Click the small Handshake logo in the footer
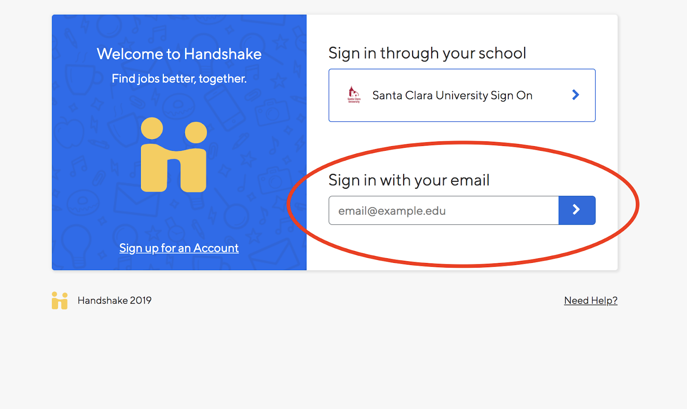 point(60,301)
